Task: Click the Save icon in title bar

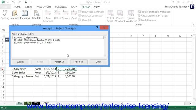Action: tap(8, 2)
